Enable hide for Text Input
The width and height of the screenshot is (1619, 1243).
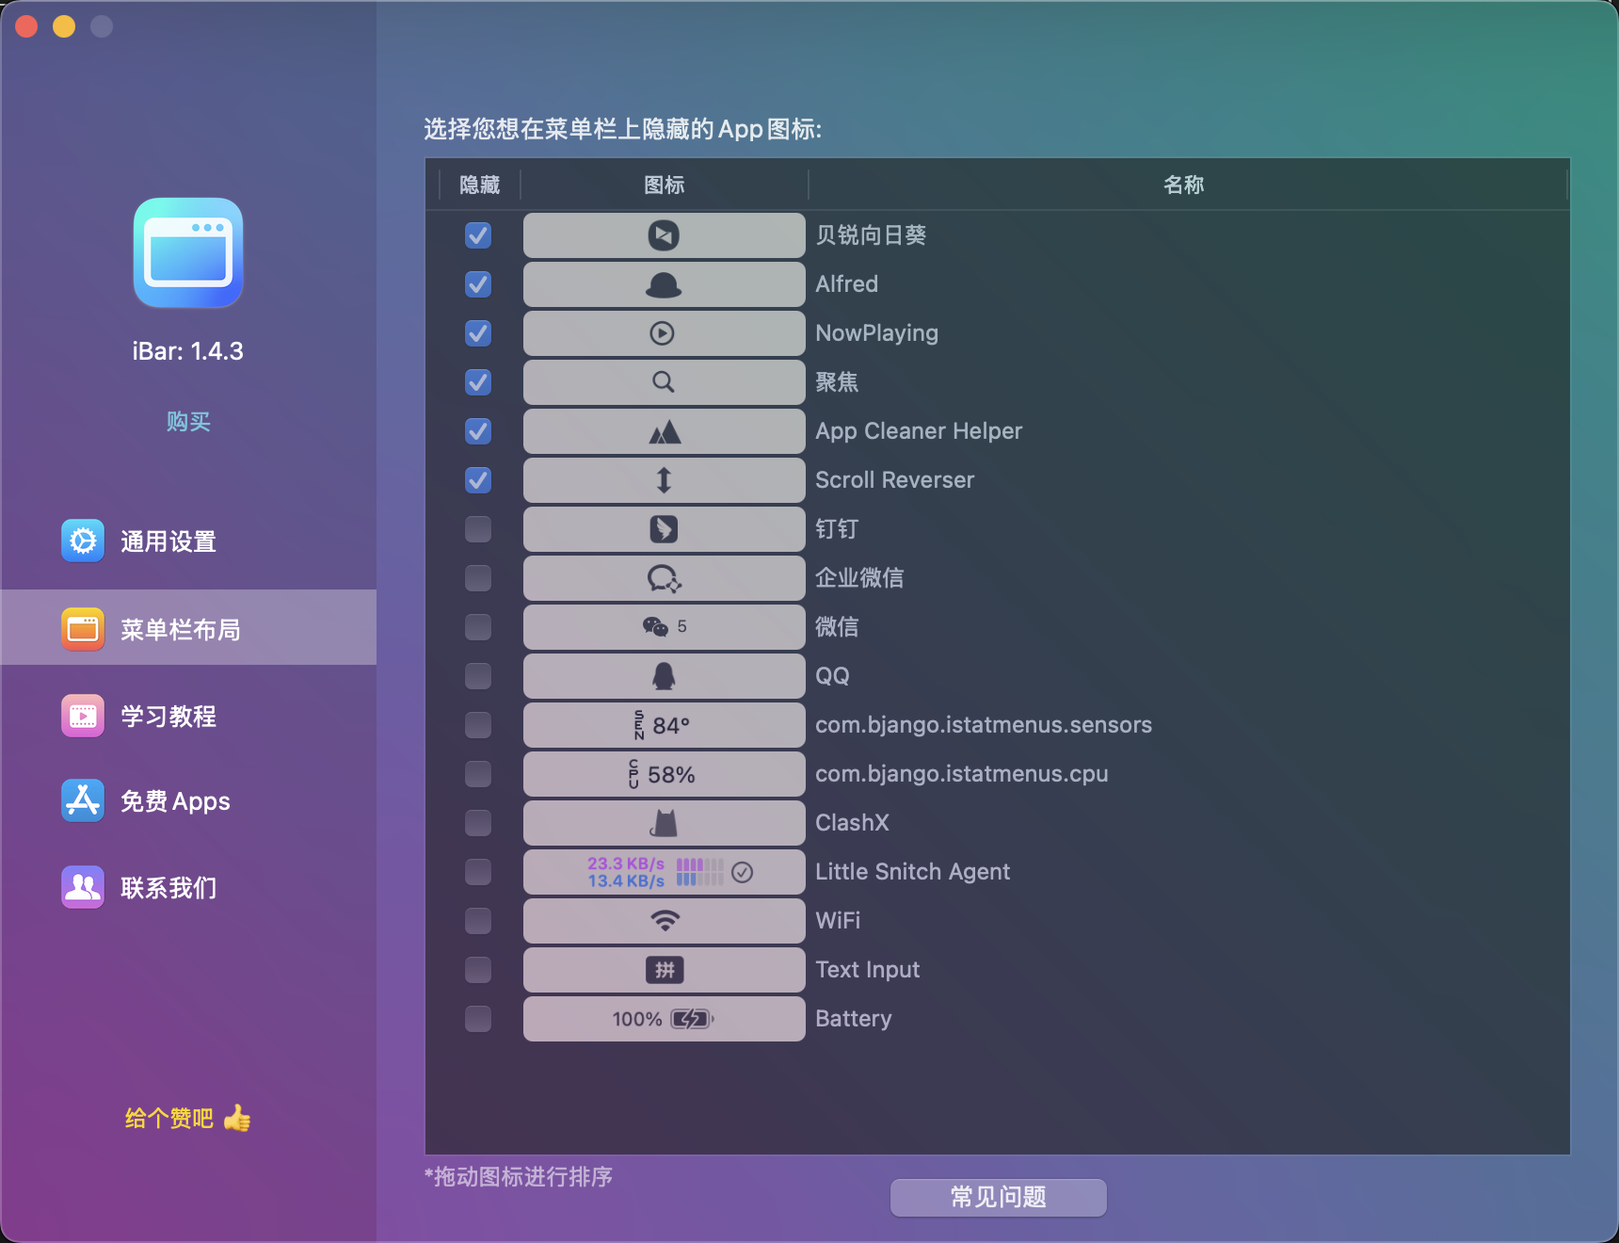pos(478,970)
